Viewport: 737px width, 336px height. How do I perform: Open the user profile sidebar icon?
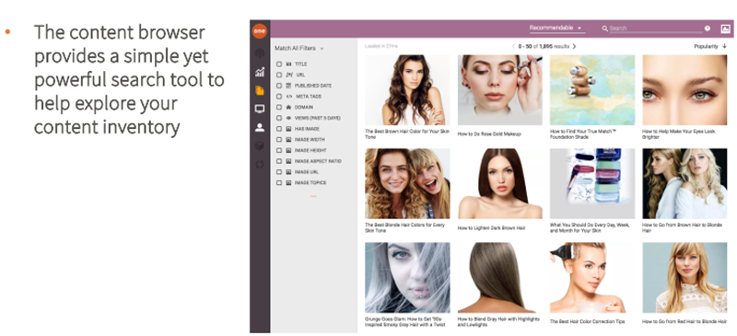point(260,127)
